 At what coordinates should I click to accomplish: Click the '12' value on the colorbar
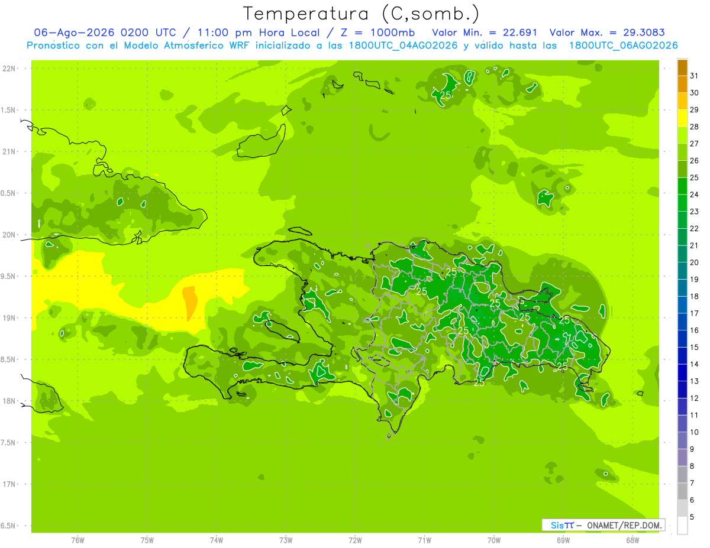pyautogui.click(x=695, y=398)
